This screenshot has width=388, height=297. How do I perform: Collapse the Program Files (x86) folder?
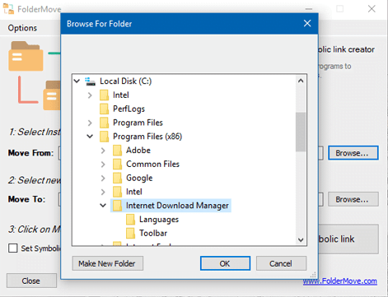pyautogui.click(x=90, y=137)
